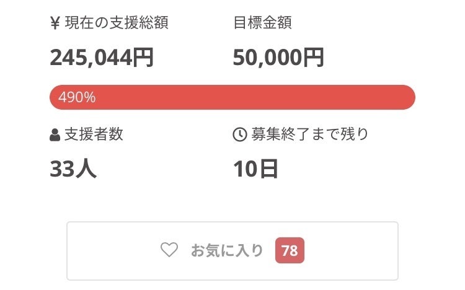The height and width of the screenshot is (290, 465).
Task: Click the heart icon in the favorites button
Action: pyautogui.click(x=169, y=250)
